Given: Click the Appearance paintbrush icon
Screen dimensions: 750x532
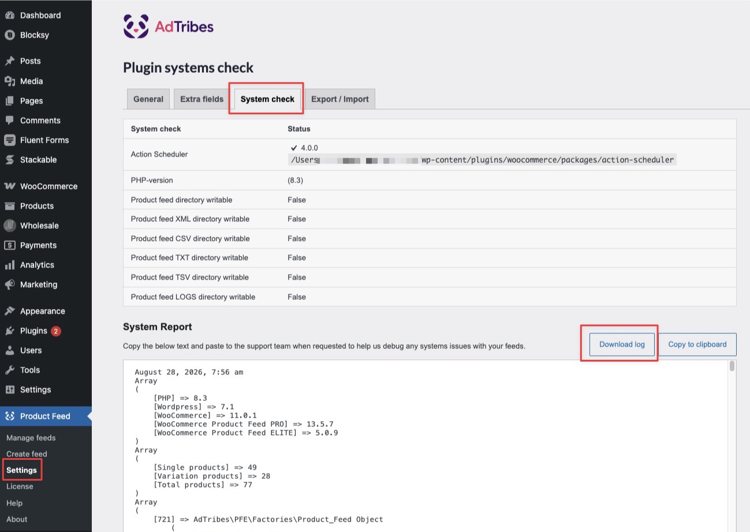Looking at the screenshot, I should point(9,311).
